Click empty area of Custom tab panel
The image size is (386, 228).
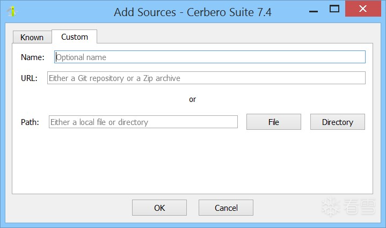[x=192, y=161]
